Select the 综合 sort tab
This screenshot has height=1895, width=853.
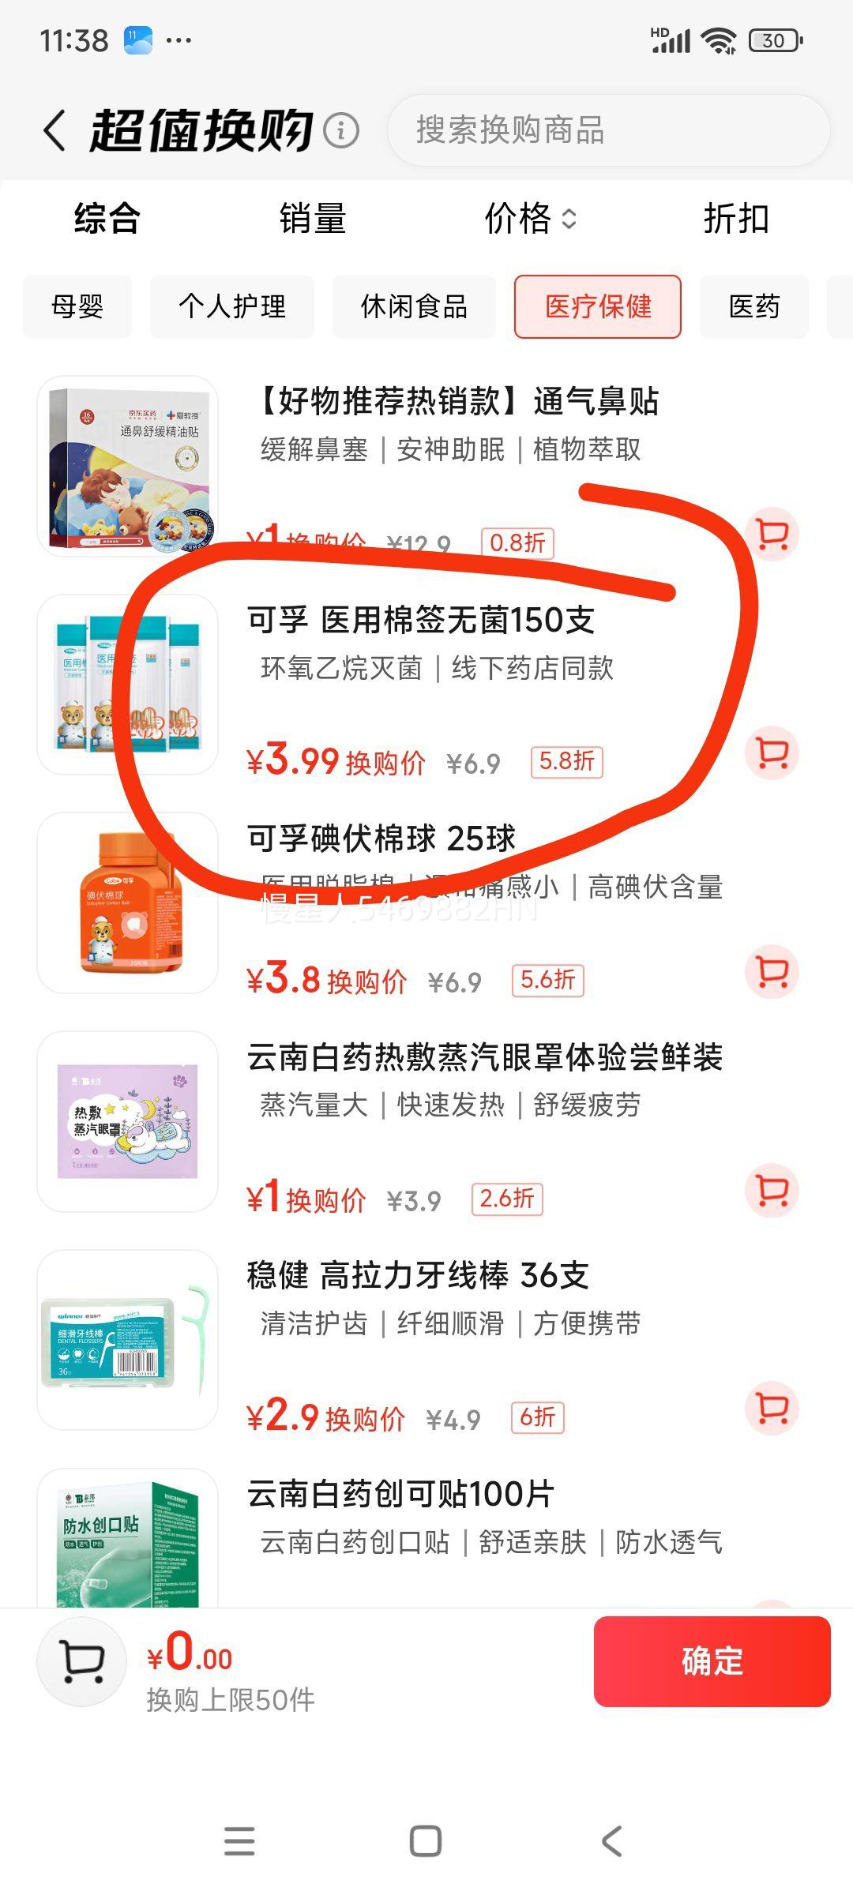[x=107, y=219]
